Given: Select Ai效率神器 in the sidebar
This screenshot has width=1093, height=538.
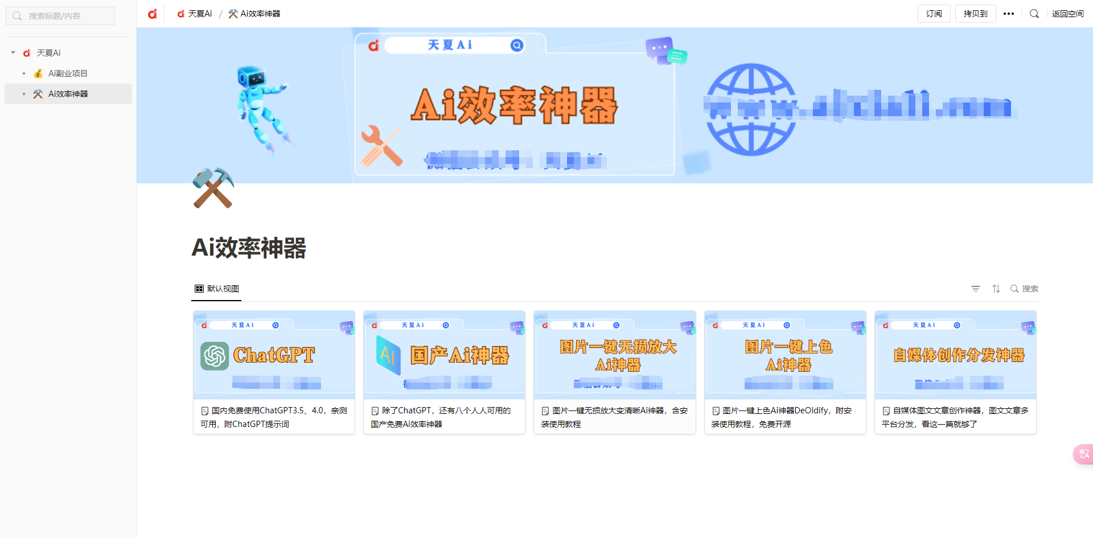Looking at the screenshot, I should [68, 93].
